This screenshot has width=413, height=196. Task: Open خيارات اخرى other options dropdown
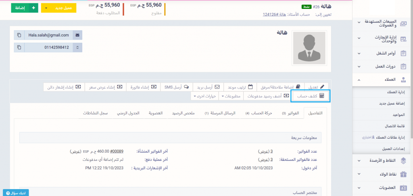click(204, 96)
